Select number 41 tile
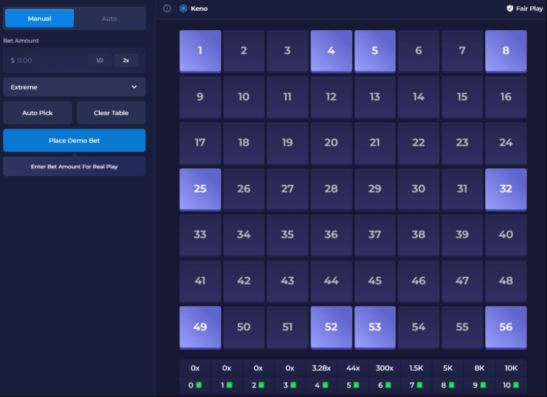The image size is (547, 397). 200,281
